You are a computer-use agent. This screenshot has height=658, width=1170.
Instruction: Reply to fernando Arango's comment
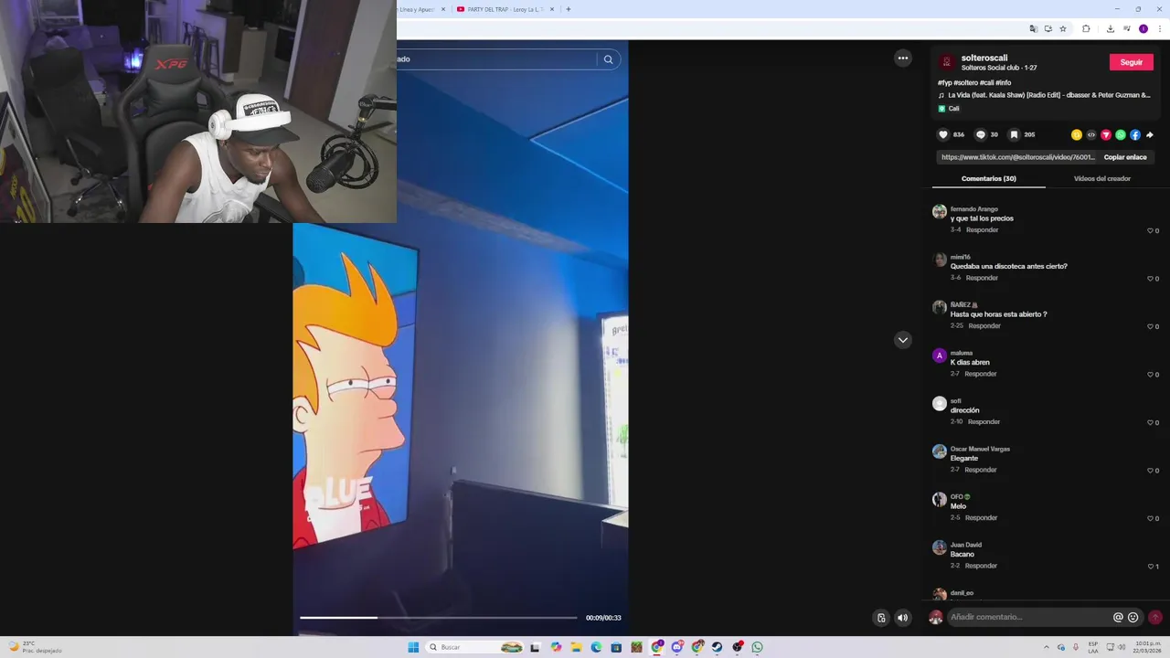pos(982,230)
